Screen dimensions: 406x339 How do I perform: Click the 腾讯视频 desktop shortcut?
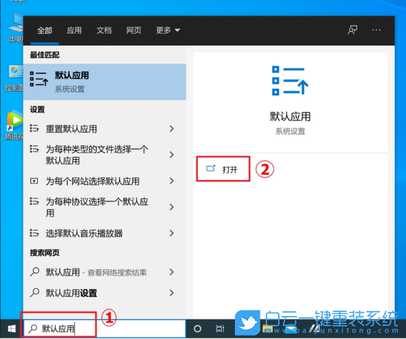pyautogui.click(x=14, y=126)
